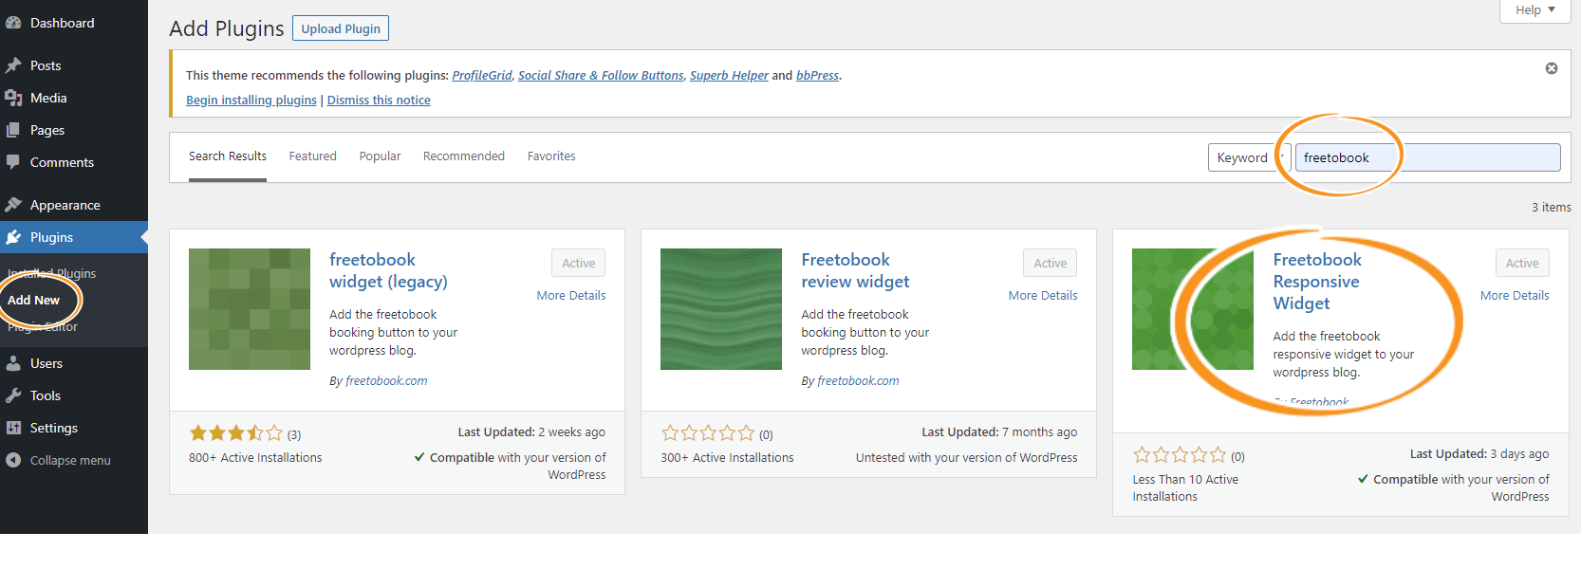This screenshot has height=569, width=1581.
Task: Click the Media library icon
Action: click(13, 98)
